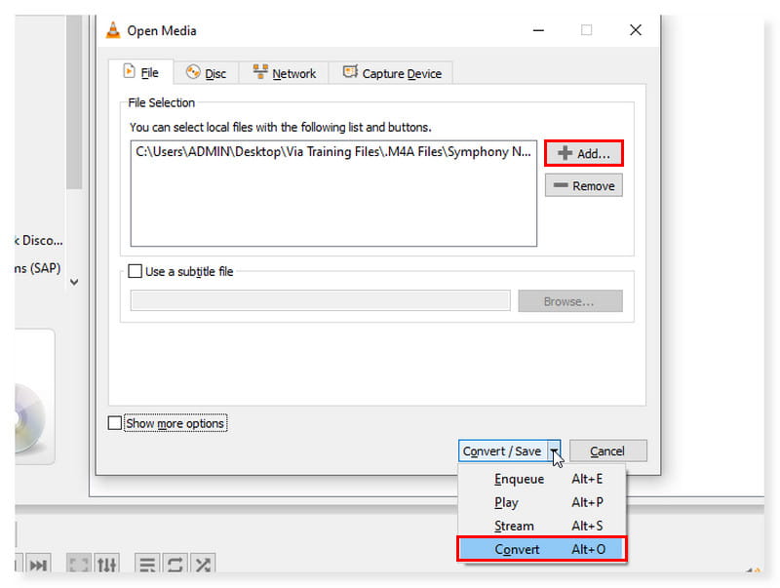Switch to the Disc tab
Image resolution: width=780 pixels, height=588 pixels.
pyautogui.click(x=207, y=72)
